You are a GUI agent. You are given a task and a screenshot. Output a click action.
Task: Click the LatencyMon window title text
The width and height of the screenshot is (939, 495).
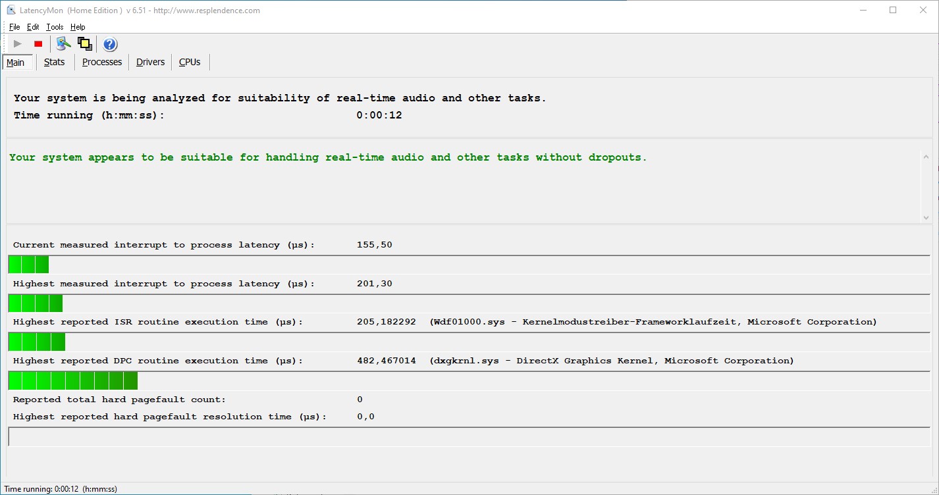point(141,11)
